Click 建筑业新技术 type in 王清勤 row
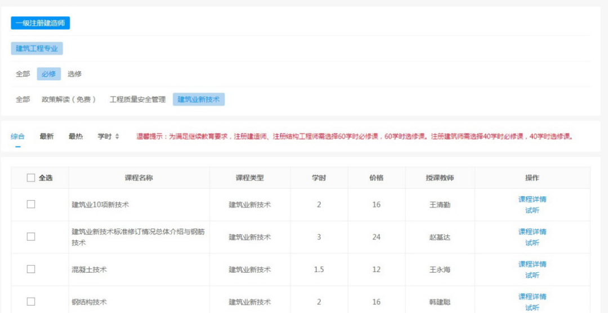Screen dimensions: 608x313 tap(250, 205)
